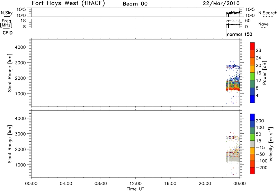The height and width of the screenshot is (191, 277).
Task: Click the normal 150 CPID text
Action: pyautogui.click(x=240, y=34)
